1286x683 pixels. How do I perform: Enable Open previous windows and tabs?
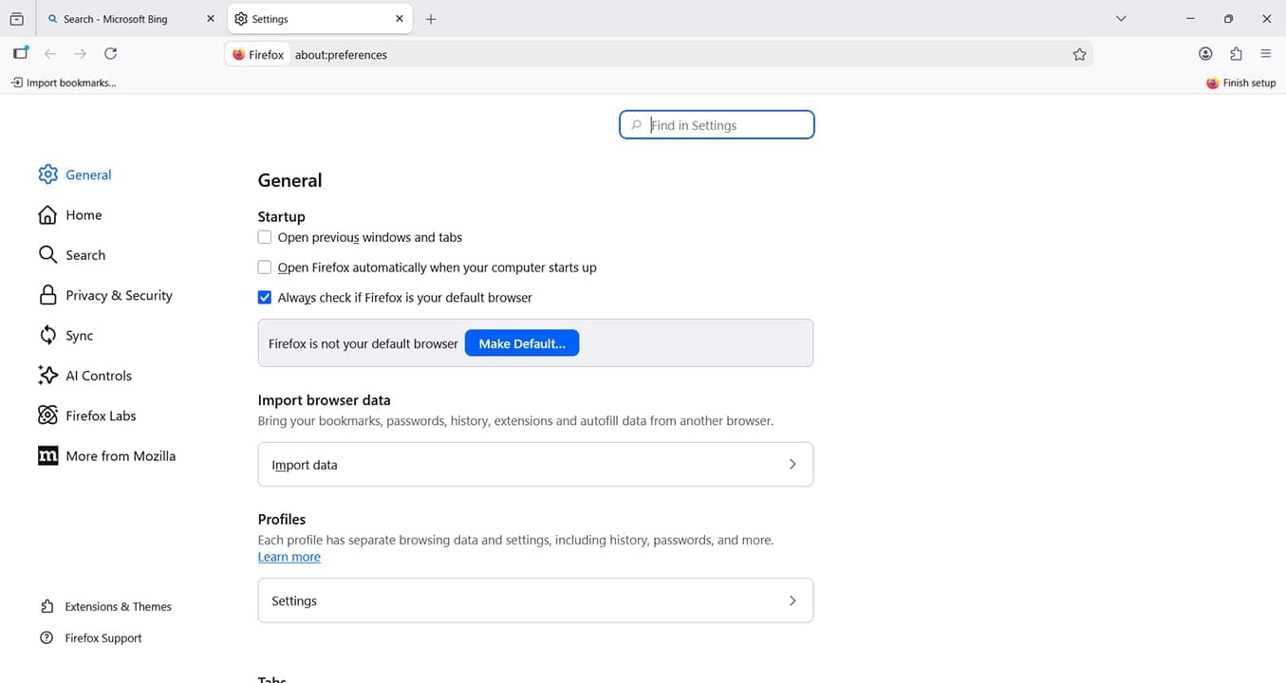[x=265, y=237]
